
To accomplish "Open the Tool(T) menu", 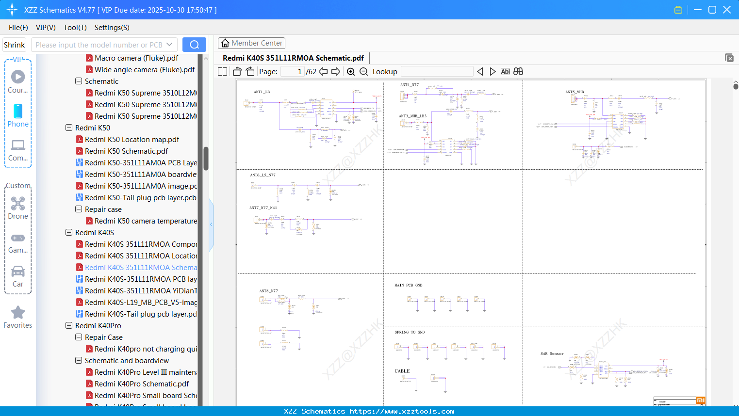I will [75, 28].
